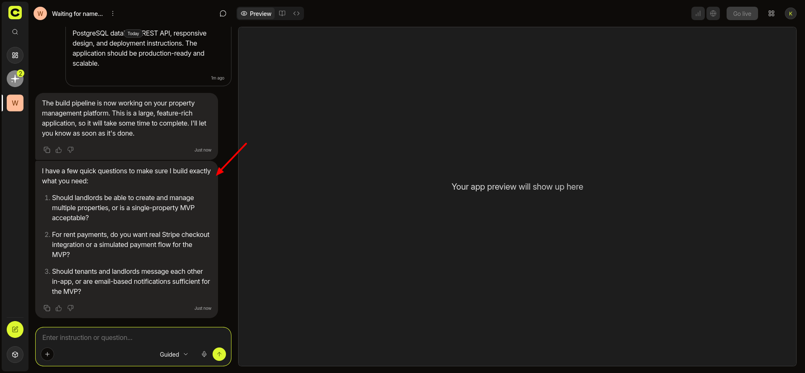Viewport: 805px width, 373px height.
Task: Open the cube icon at sidebar bottom
Action: (x=15, y=355)
